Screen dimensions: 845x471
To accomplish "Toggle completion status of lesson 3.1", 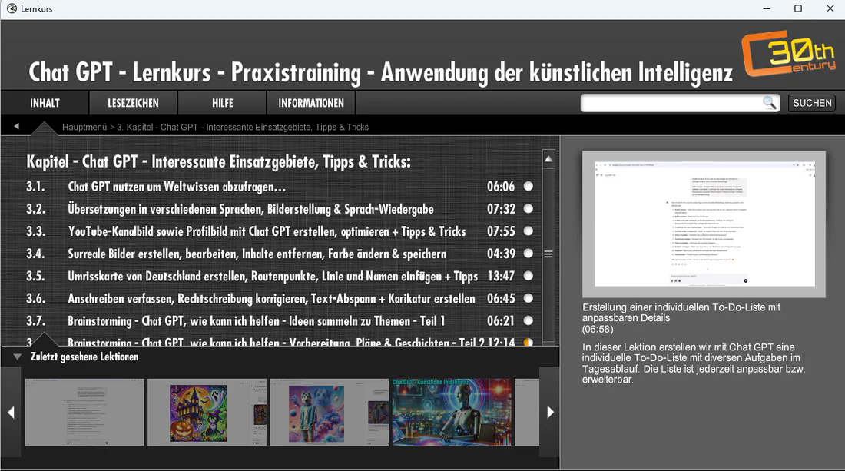I will pos(529,187).
